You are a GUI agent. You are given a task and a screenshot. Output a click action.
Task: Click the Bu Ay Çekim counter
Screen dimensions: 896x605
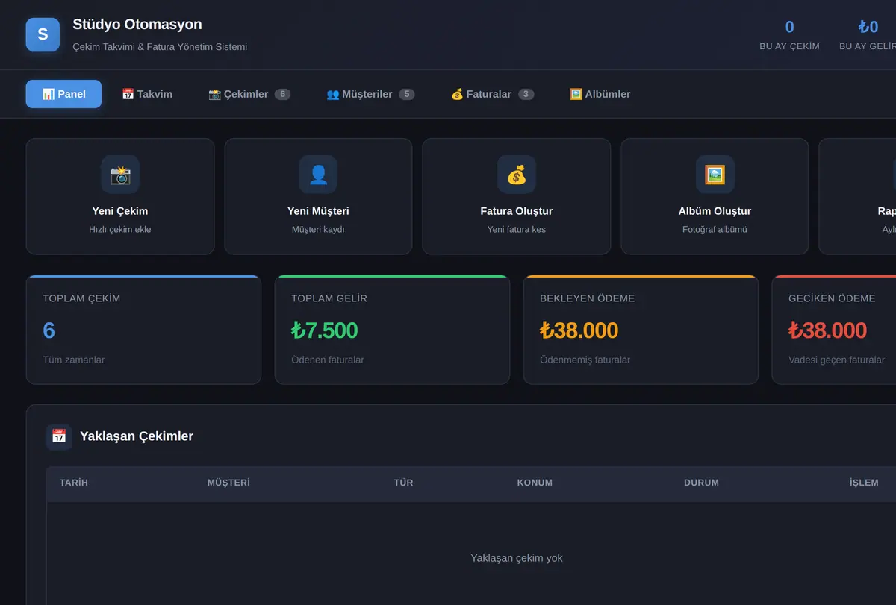click(789, 35)
